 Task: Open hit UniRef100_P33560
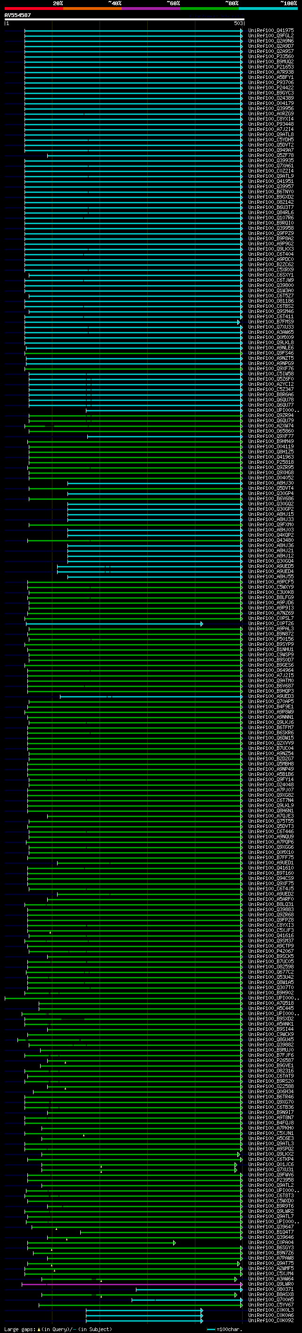pos(271,56)
